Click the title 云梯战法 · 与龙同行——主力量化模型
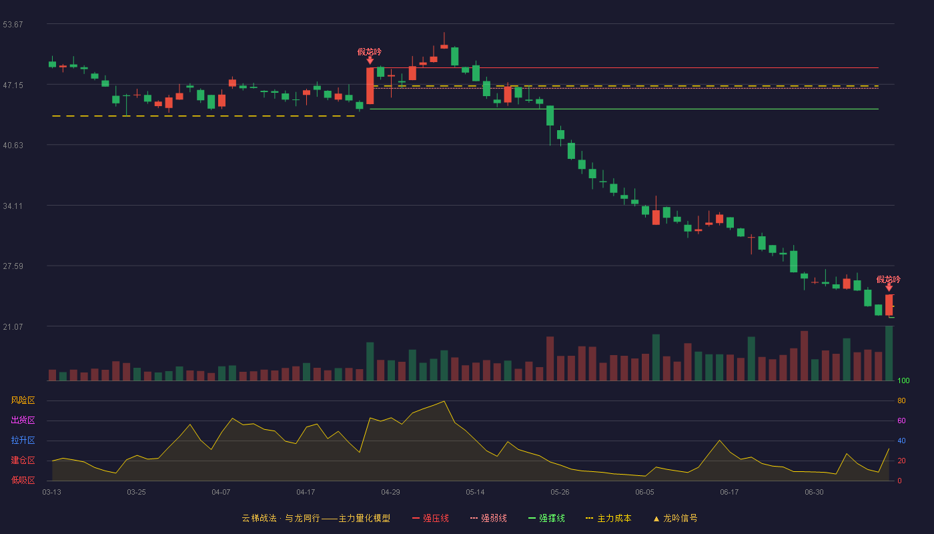The width and height of the screenshot is (934, 534). point(316,518)
